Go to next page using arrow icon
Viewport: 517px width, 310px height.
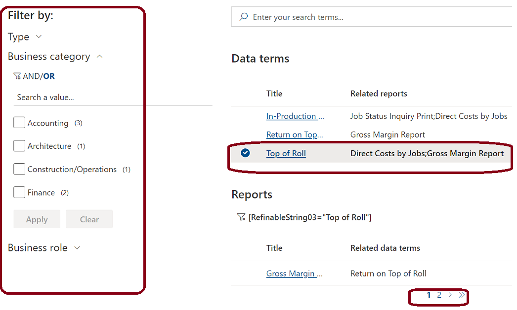click(450, 295)
